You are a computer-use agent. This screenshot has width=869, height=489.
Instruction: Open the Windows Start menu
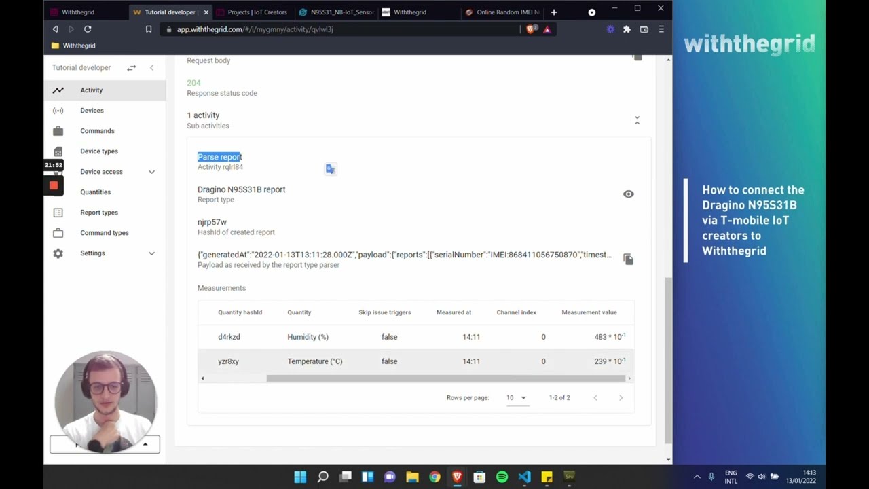pos(300,477)
